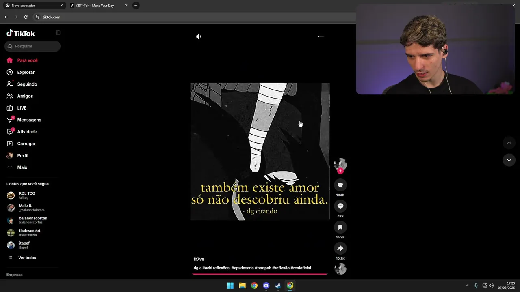Open the #cpxdoscria hashtag
Screen dimensions: 520x292
pos(243,268)
